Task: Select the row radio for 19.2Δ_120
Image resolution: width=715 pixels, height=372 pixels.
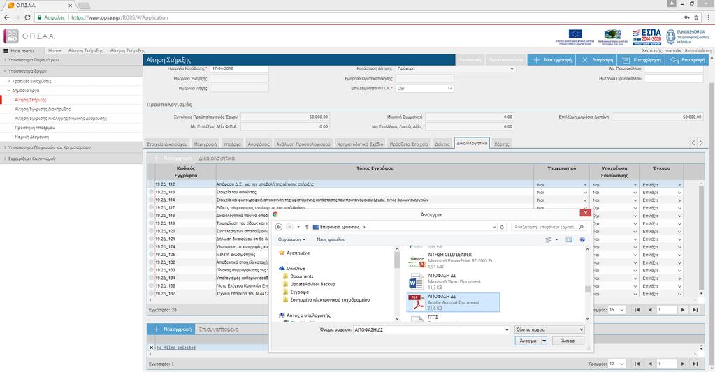Action: pos(151,231)
